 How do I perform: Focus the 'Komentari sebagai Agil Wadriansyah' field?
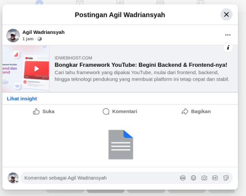[x=100, y=178]
